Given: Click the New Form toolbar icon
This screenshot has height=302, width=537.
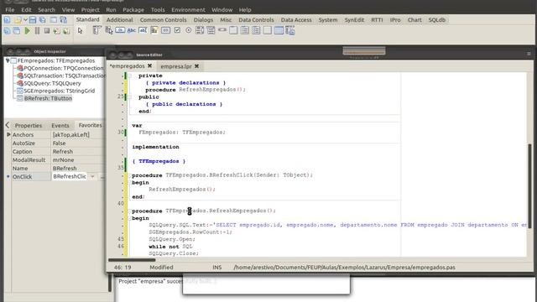Looking at the screenshot, I should pyautogui.click(x=54, y=20).
